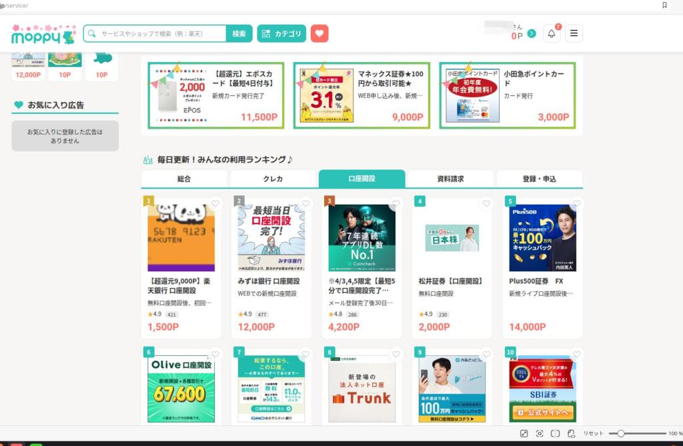Click the bookmark icon in address bar

coord(664,5)
